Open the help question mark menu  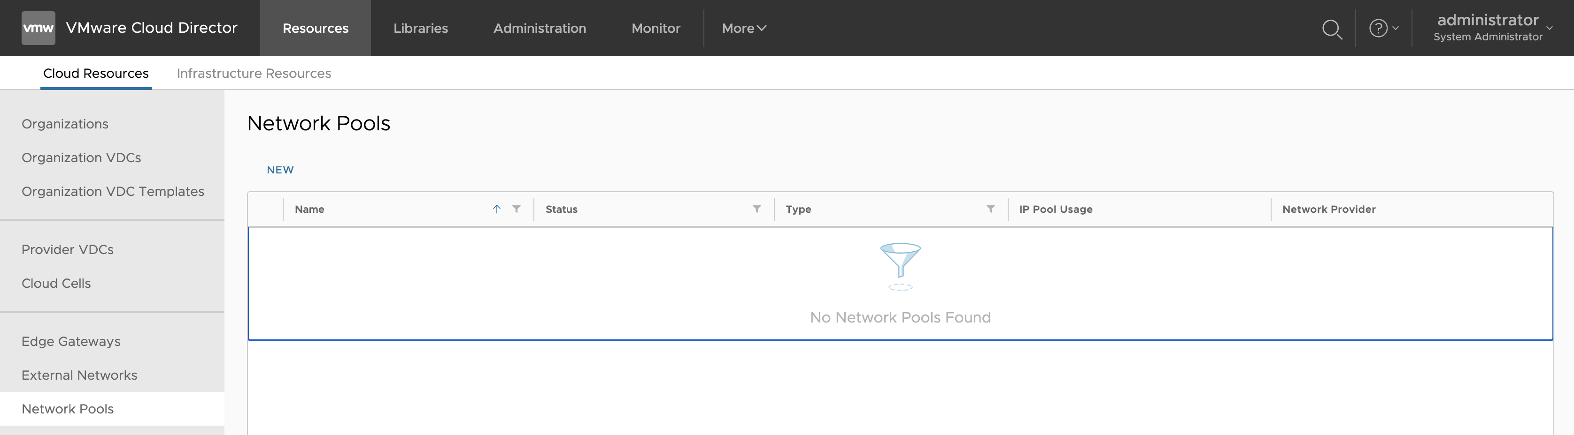1383,28
